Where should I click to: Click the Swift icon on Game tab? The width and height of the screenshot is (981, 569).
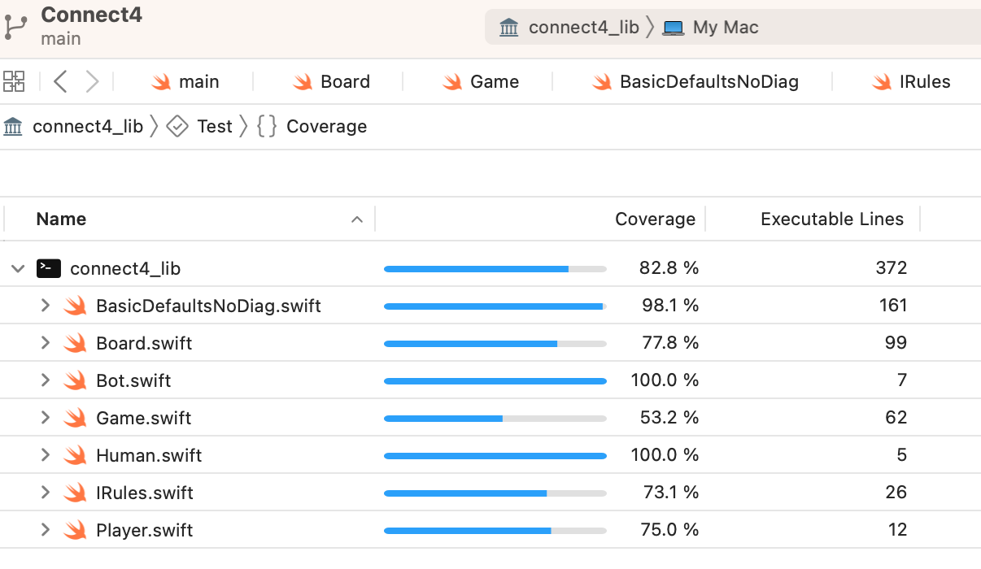(x=452, y=81)
